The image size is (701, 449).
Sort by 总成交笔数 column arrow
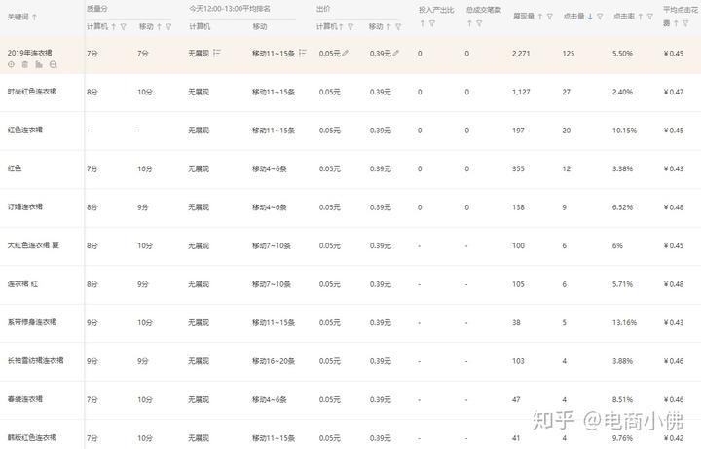469,22
